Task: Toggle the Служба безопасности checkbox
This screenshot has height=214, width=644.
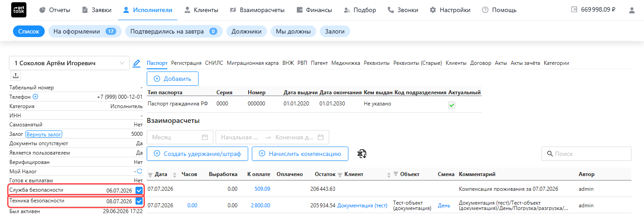Action: [x=139, y=190]
